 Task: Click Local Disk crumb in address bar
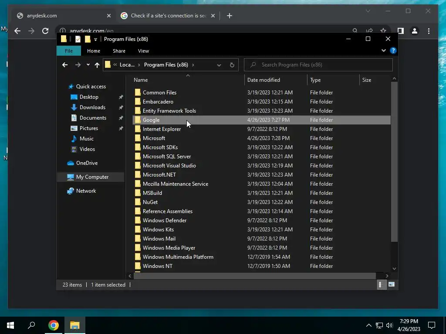pyautogui.click(x=127, y=65)
